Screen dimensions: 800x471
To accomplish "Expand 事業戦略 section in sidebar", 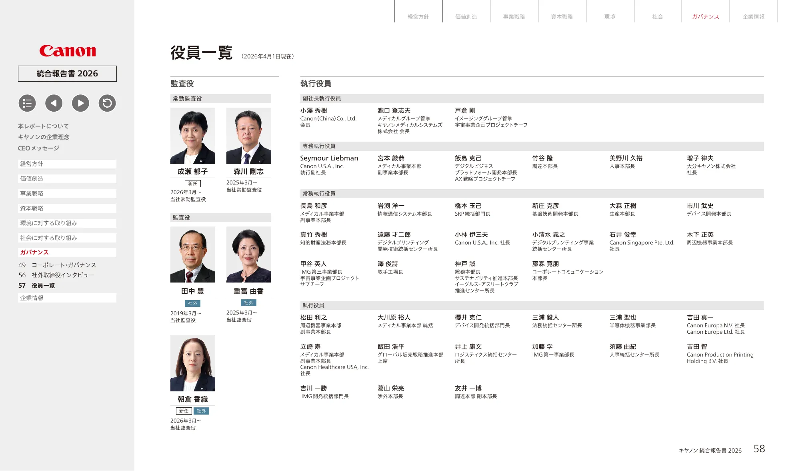I will coord(67,194).
